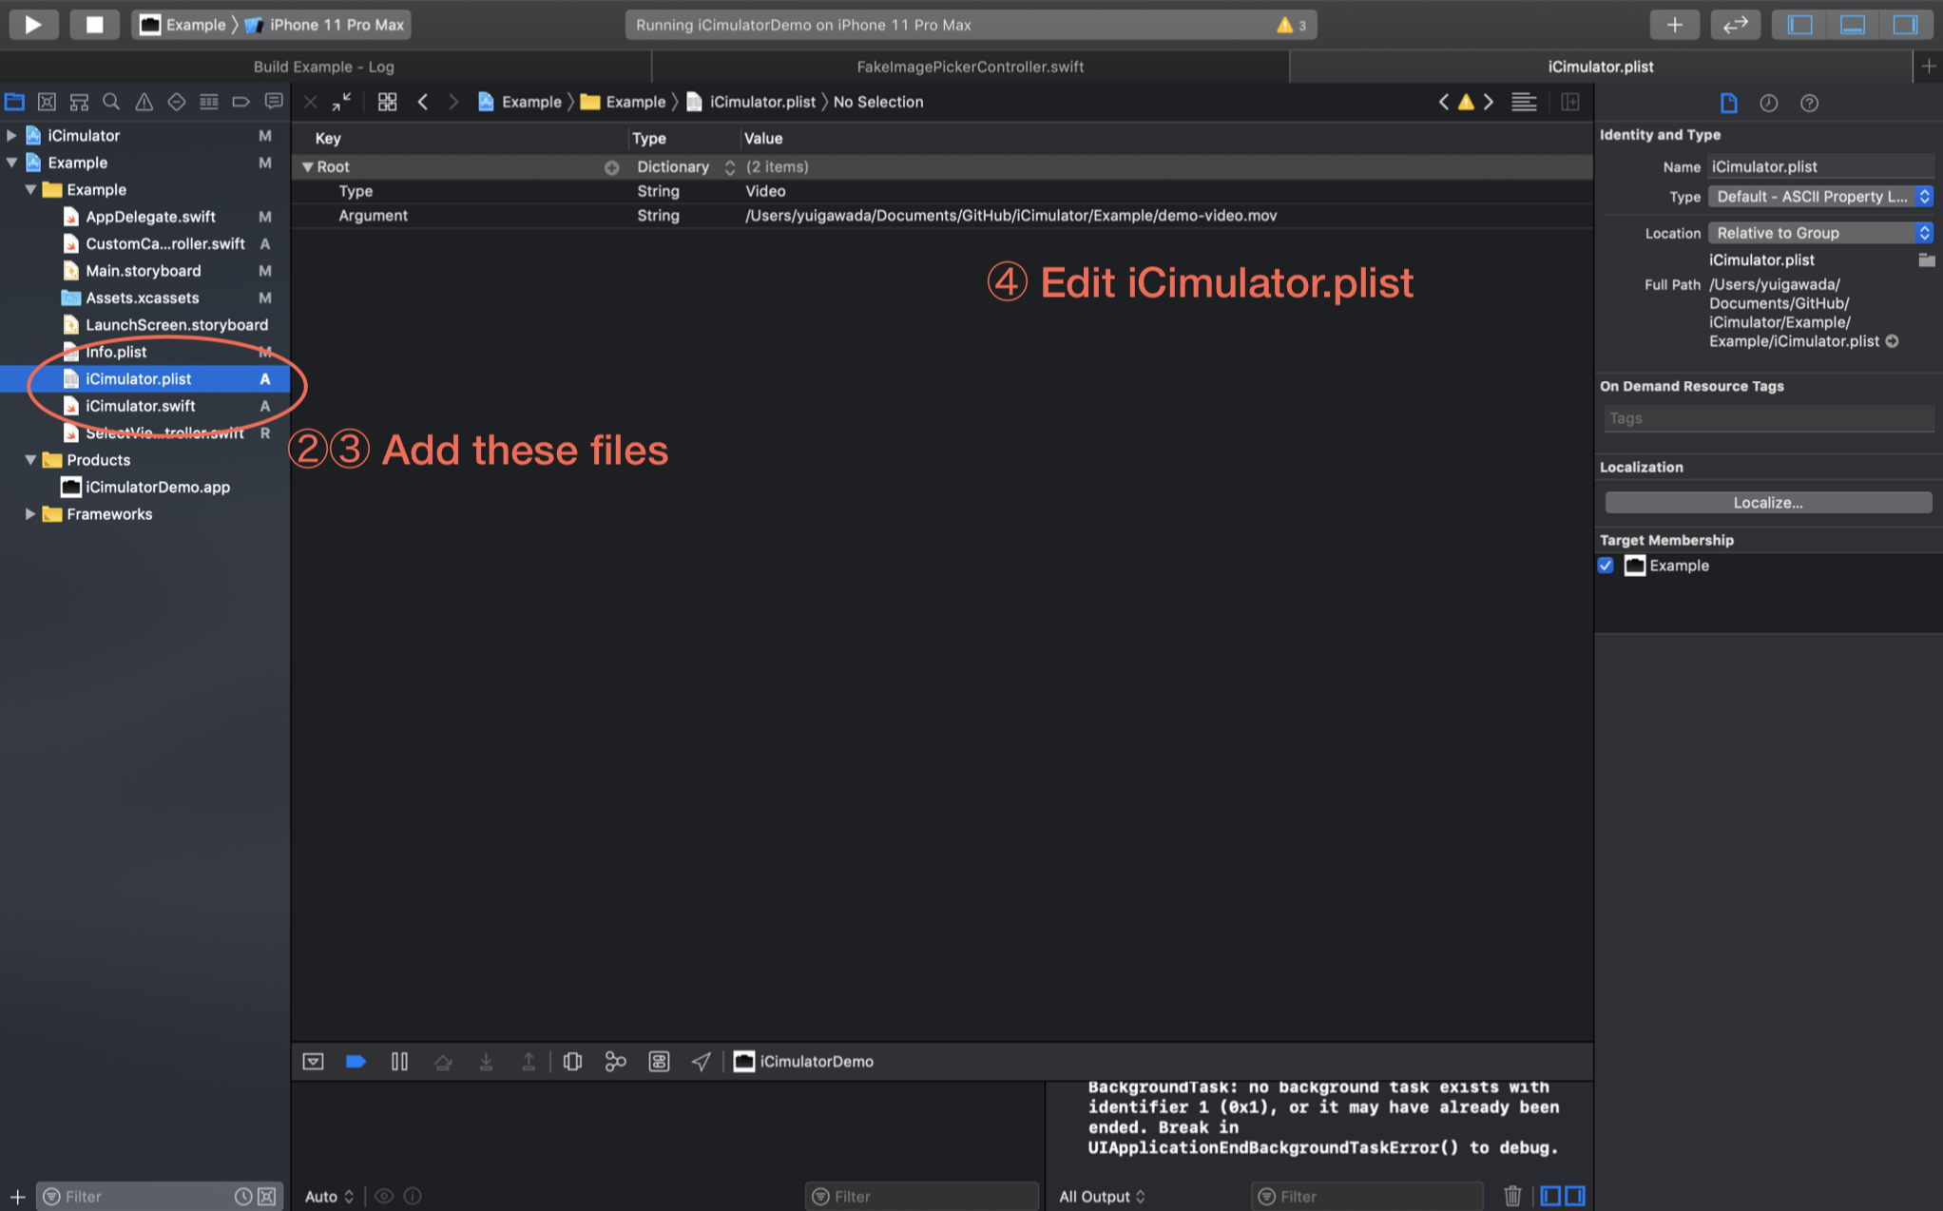This screenshot has width=1943, height=1211.
Task: Collapse the Products folder
Action: point(30,460)
